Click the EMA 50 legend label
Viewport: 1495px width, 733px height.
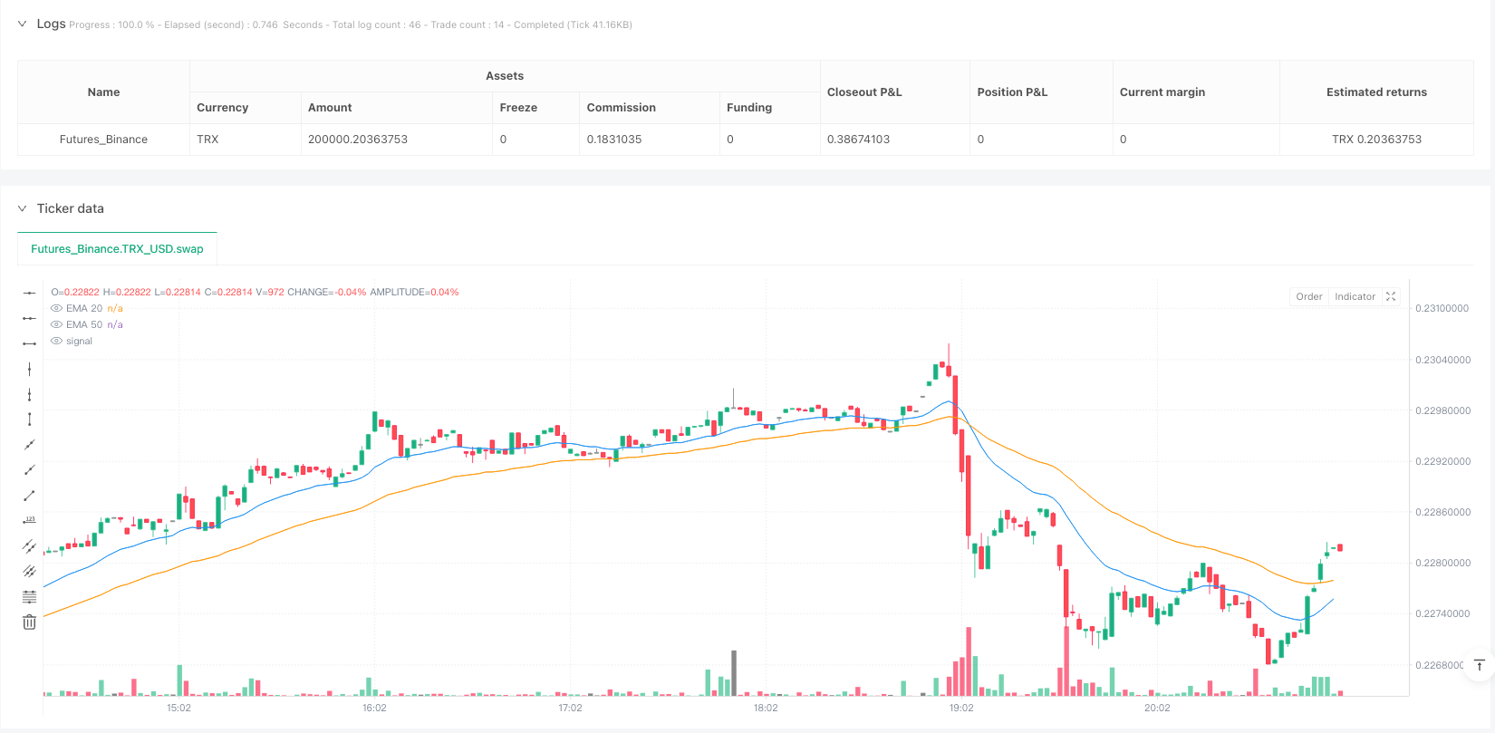pyautogui.click(x=84, y=324)
